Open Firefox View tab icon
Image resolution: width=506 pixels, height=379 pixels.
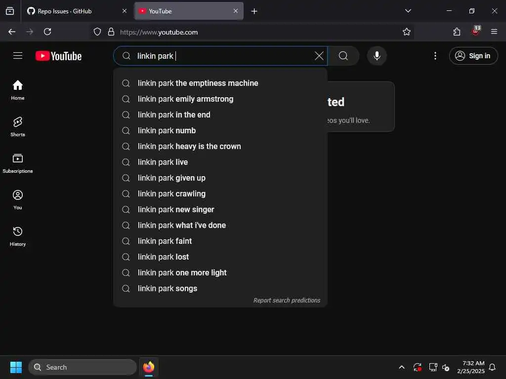coord(10,11)
